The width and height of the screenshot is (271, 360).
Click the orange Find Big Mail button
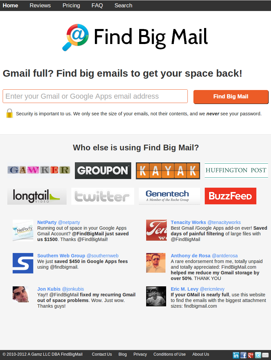point(231,97)
